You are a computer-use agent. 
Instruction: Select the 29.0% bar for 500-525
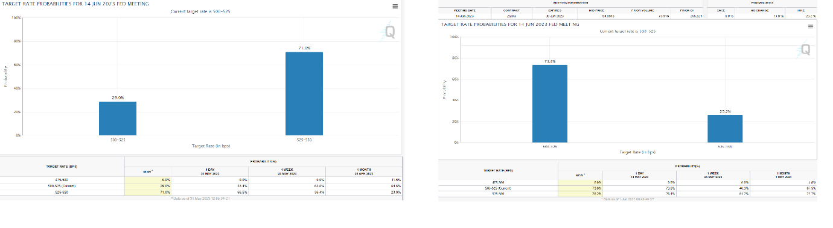[118, 119]
